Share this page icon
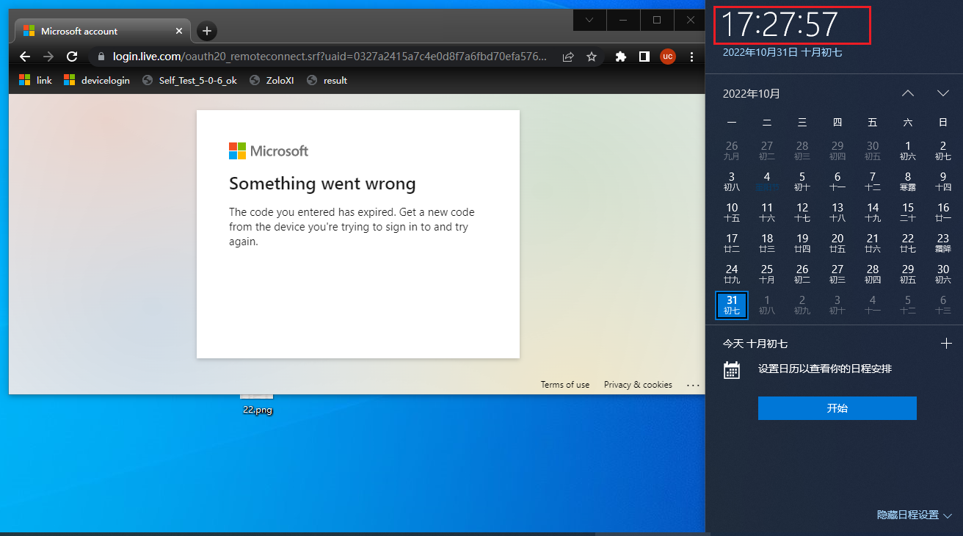The width and height of the screenshot is (963, 536). 568,57
